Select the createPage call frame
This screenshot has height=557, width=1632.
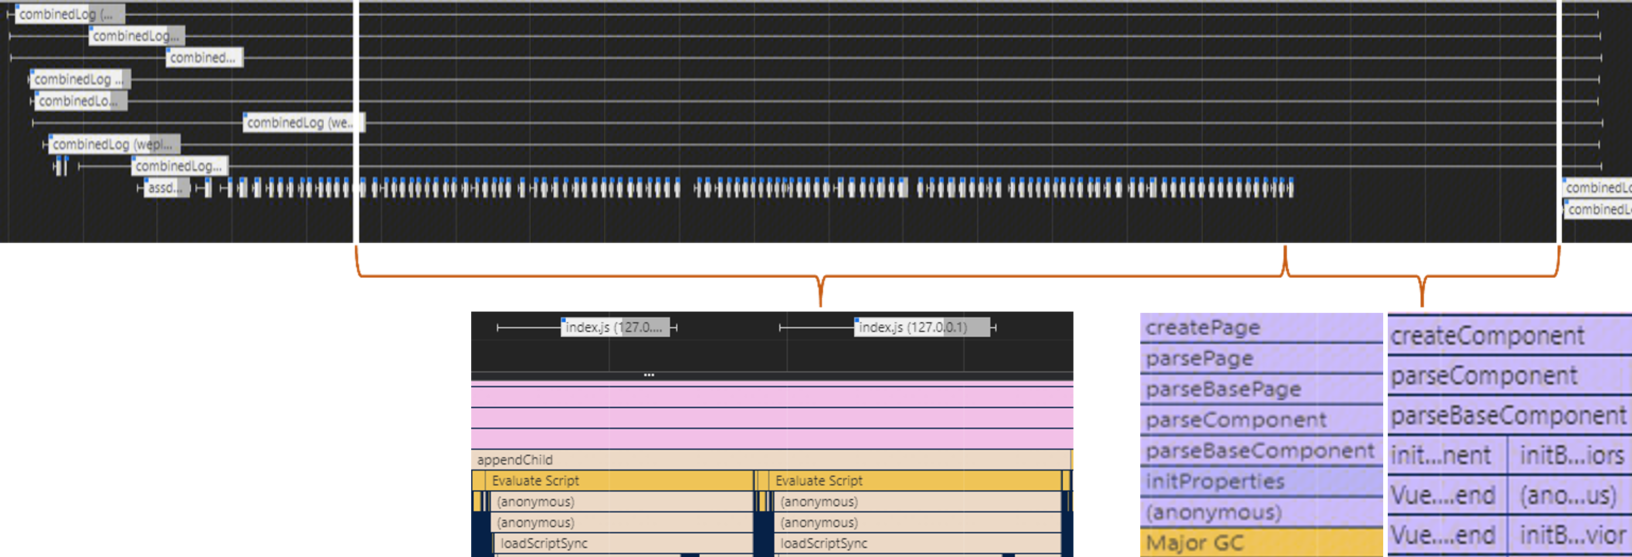1261,328
